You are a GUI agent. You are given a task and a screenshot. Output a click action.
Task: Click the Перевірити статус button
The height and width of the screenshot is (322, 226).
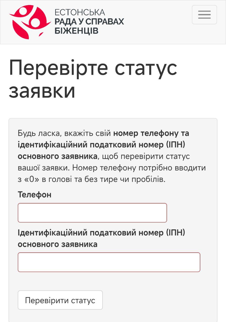pyautogui.click(x=60, y=300)
